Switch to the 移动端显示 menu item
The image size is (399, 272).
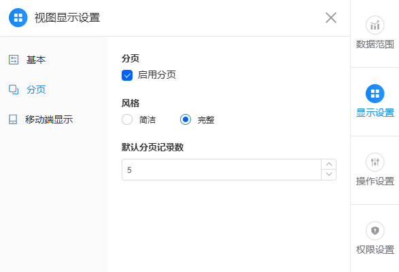49,119
